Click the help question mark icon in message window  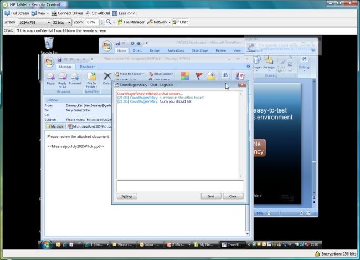(248, 67)
